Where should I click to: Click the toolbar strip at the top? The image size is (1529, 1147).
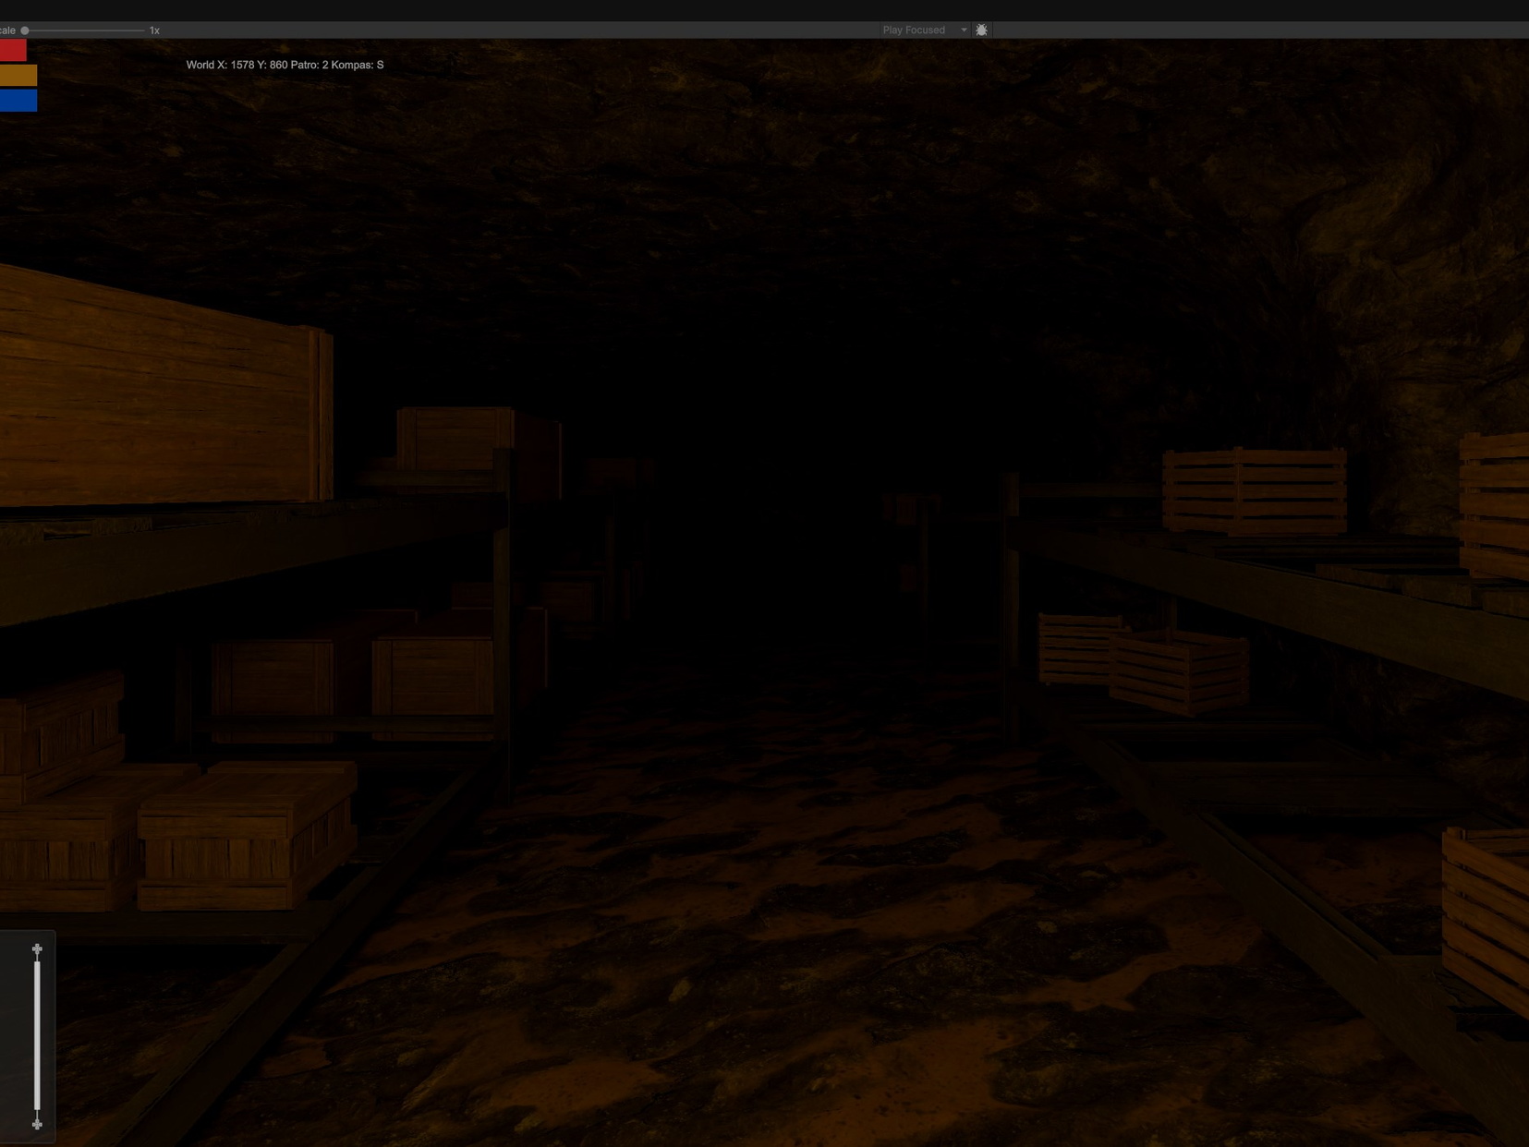click(x=554, y=30)
